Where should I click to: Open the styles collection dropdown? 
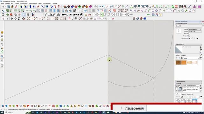(x=191, y=97)
